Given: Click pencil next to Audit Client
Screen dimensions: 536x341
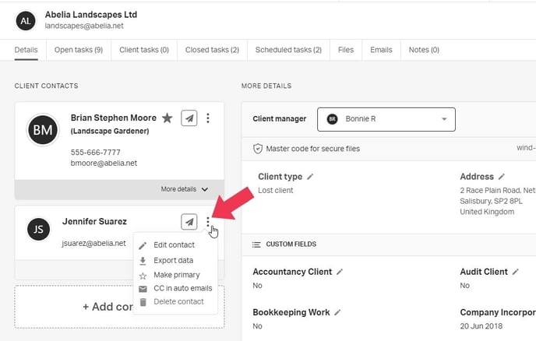Looking at the screenshot, I should click(x=515, y=272).
